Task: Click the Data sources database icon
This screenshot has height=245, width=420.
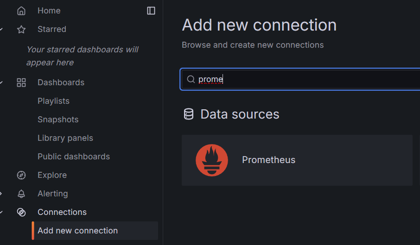Action: pos(189,114)
